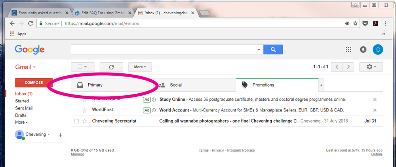
Task: Go to newer messages arrow
Action: pyautogui.click(x=337, y=67)
